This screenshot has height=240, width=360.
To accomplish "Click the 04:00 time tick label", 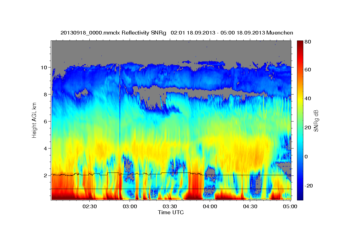I will tap(210, 206).
